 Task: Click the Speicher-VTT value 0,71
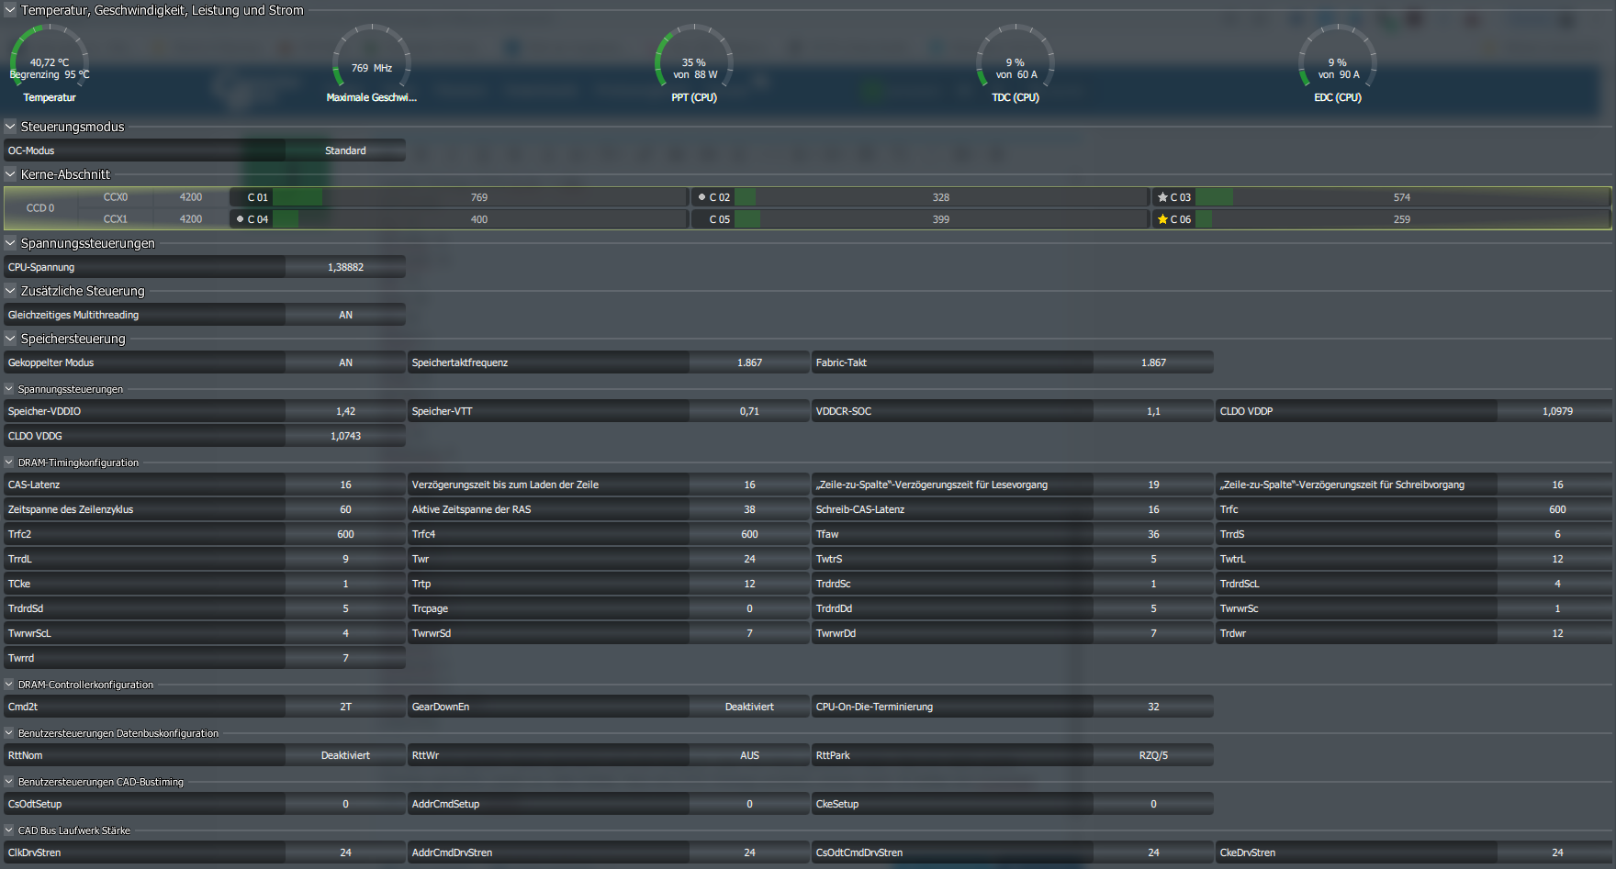(749, 411)
